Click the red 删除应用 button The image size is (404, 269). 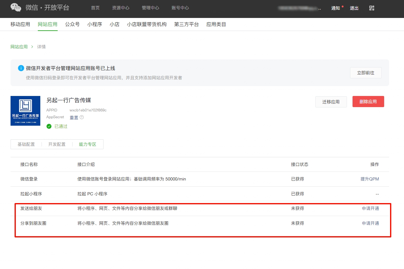[368, 101]
